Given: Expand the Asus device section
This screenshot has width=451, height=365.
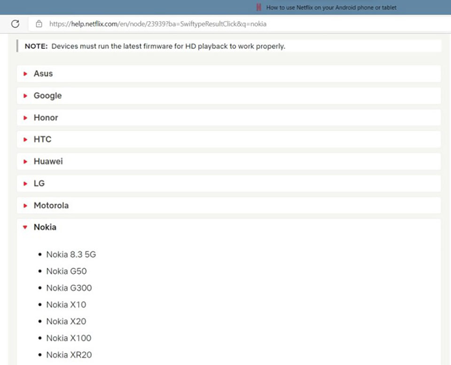Looking at the screenshot, I should (x=229, y=74).
